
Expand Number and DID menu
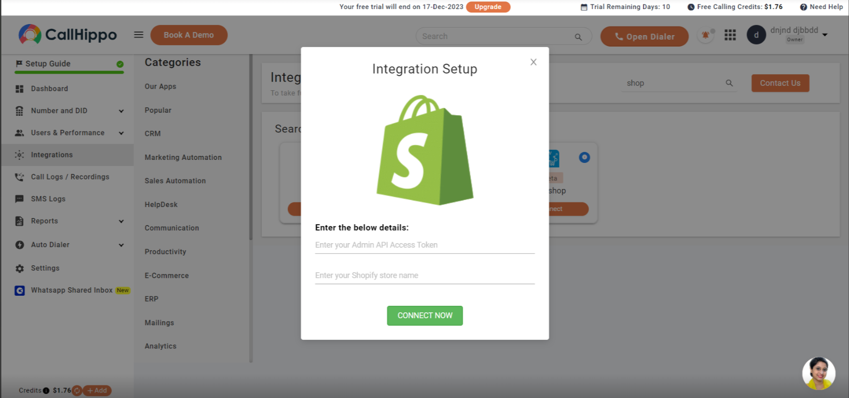[121, 111]
